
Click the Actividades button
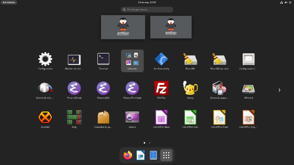pyautogui.click(x=9, y=2)
